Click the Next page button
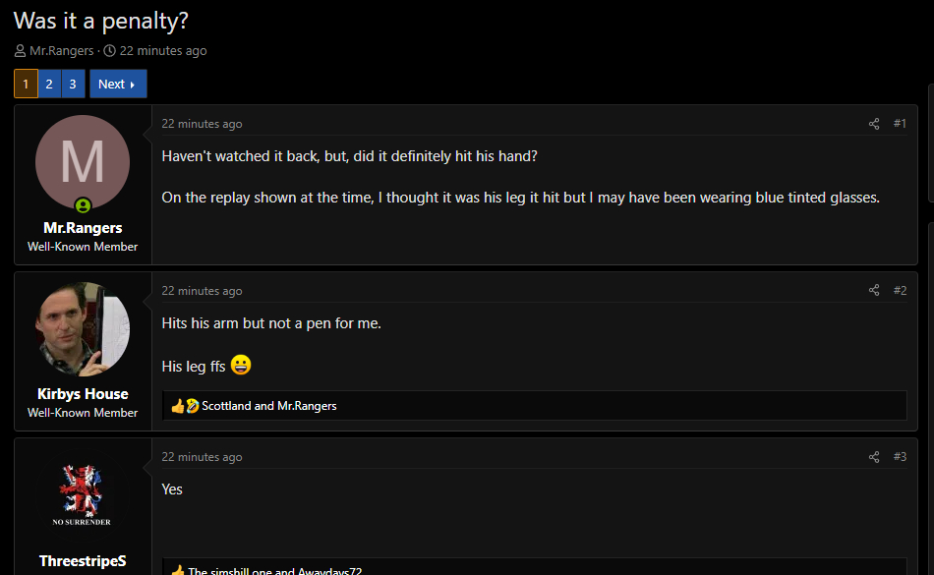This screenshot has height=575, width=934. pyautogui.click(x=117, y=85)
